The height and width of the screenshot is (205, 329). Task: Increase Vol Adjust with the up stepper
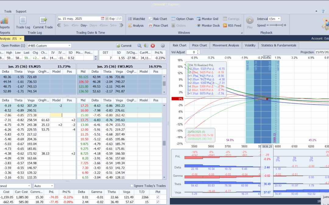click(198, 51)
